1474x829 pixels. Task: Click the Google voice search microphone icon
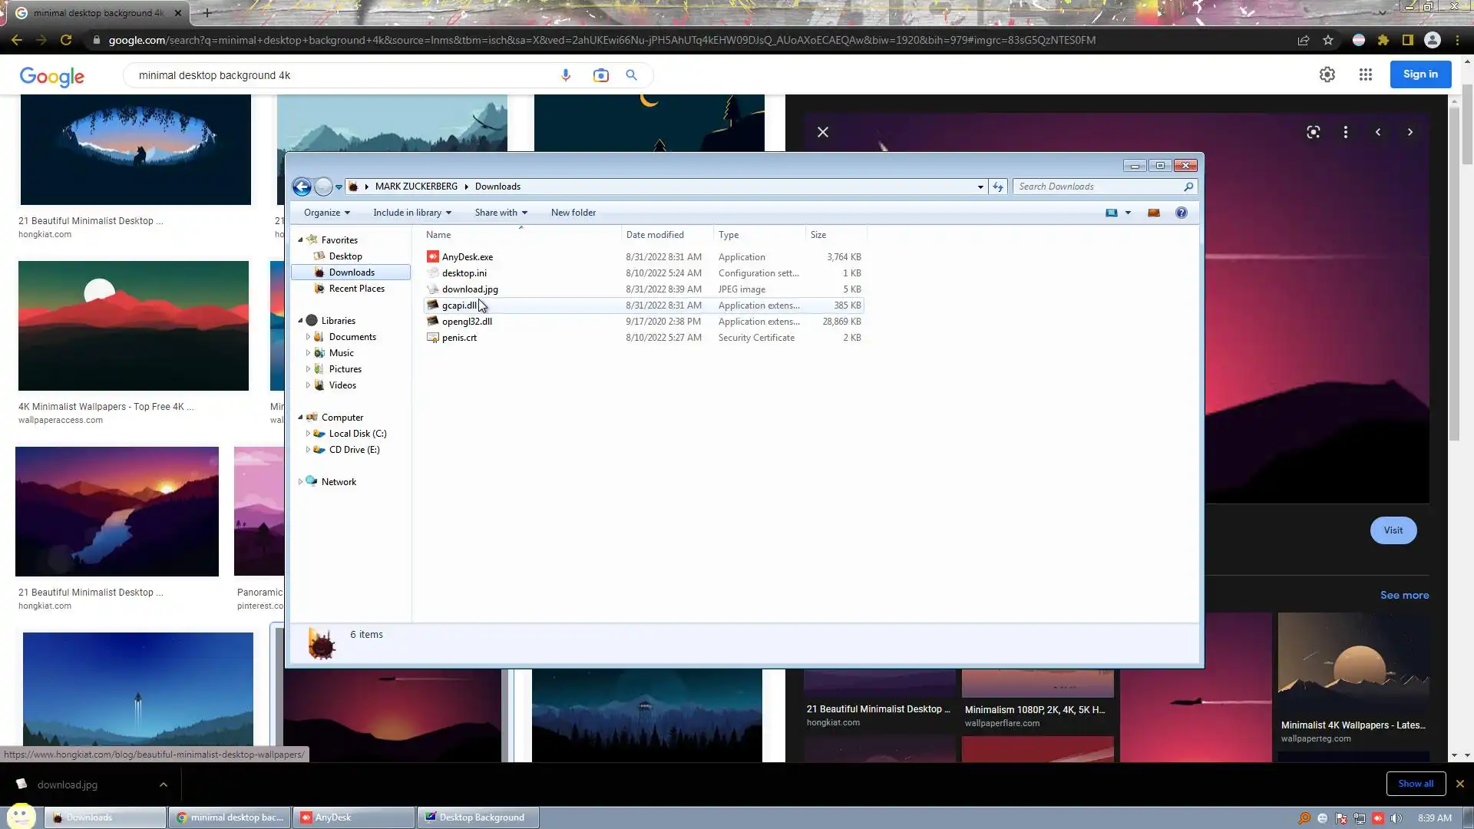coord(566,75)
